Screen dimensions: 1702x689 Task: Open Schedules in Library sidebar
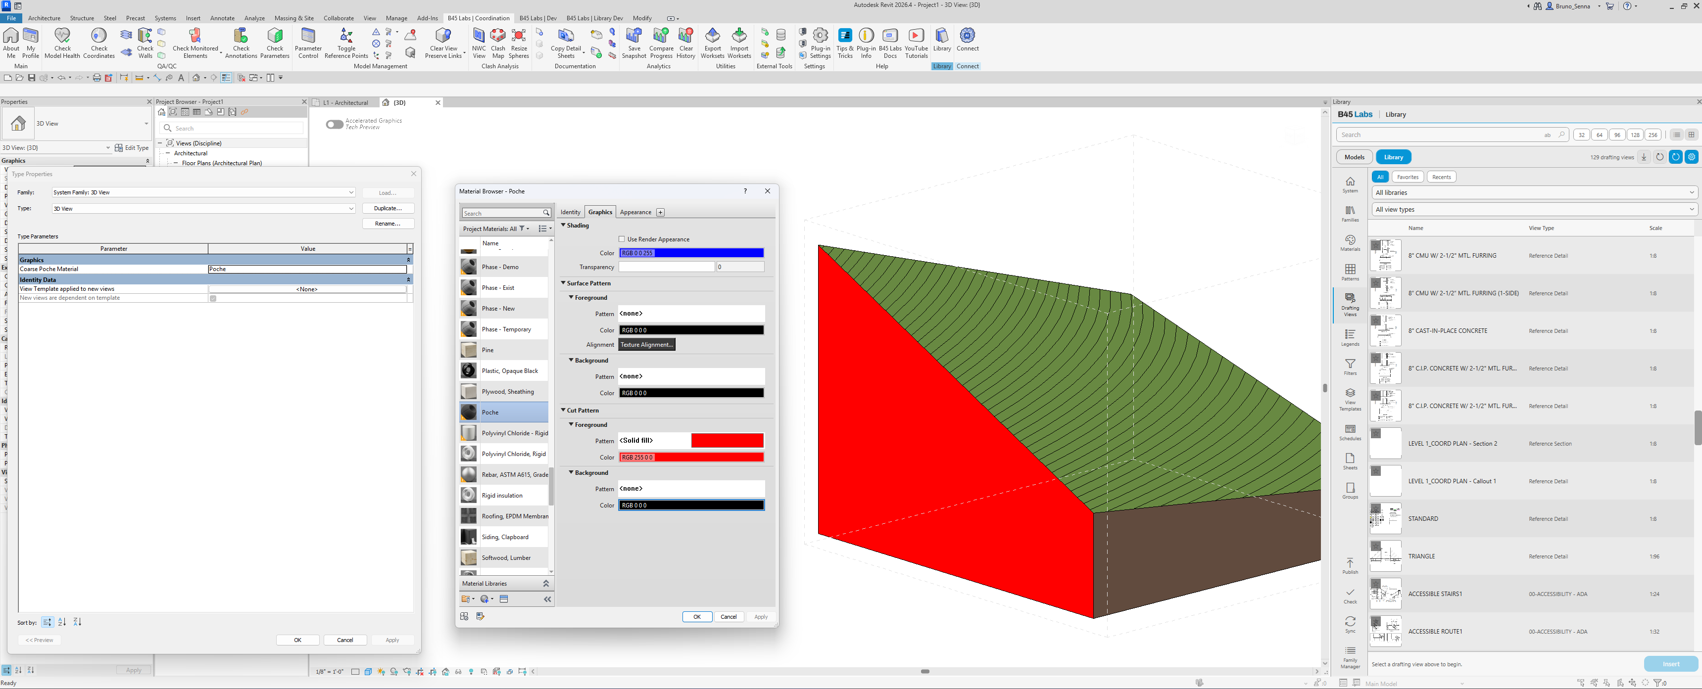pos(1350,432)
